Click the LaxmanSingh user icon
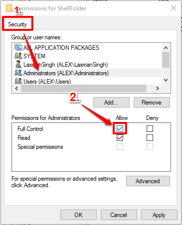The image size is (182, 225). [x=18, y=64]
